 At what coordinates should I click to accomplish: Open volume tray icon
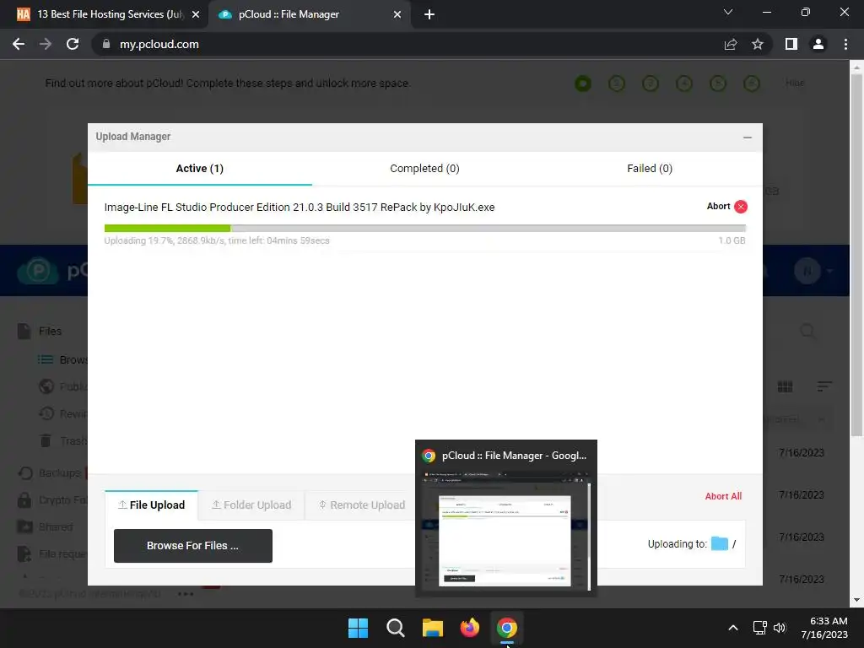[779, 628]
